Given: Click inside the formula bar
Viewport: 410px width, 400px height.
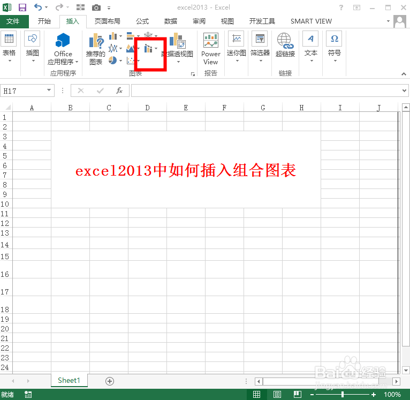Looking at the screenshot, I should [266, 90].
